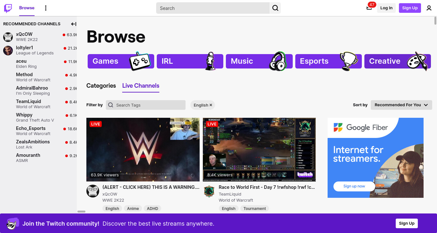The width and height of the screenshot is (437, 233).
Task: Open the ALERT - CLICK HERE stream title
Action: 151,187
